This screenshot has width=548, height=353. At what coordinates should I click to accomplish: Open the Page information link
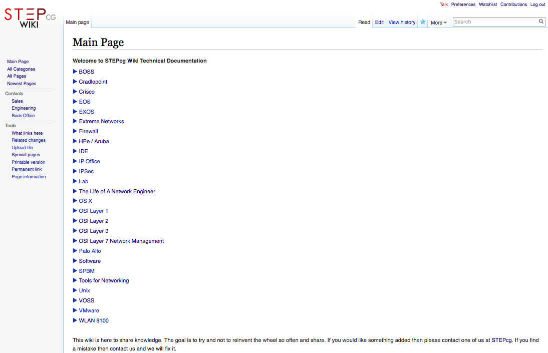29,177
